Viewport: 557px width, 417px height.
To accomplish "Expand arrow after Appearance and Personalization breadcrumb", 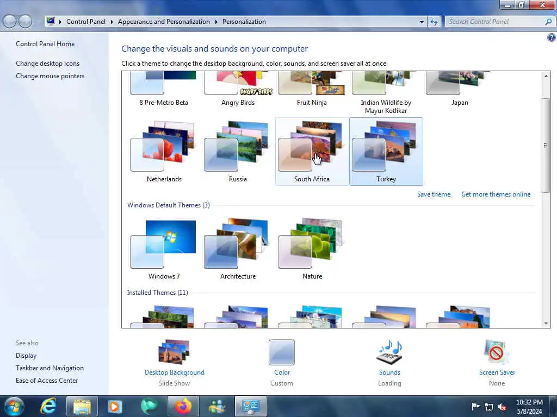I will (x=216, y=22).
